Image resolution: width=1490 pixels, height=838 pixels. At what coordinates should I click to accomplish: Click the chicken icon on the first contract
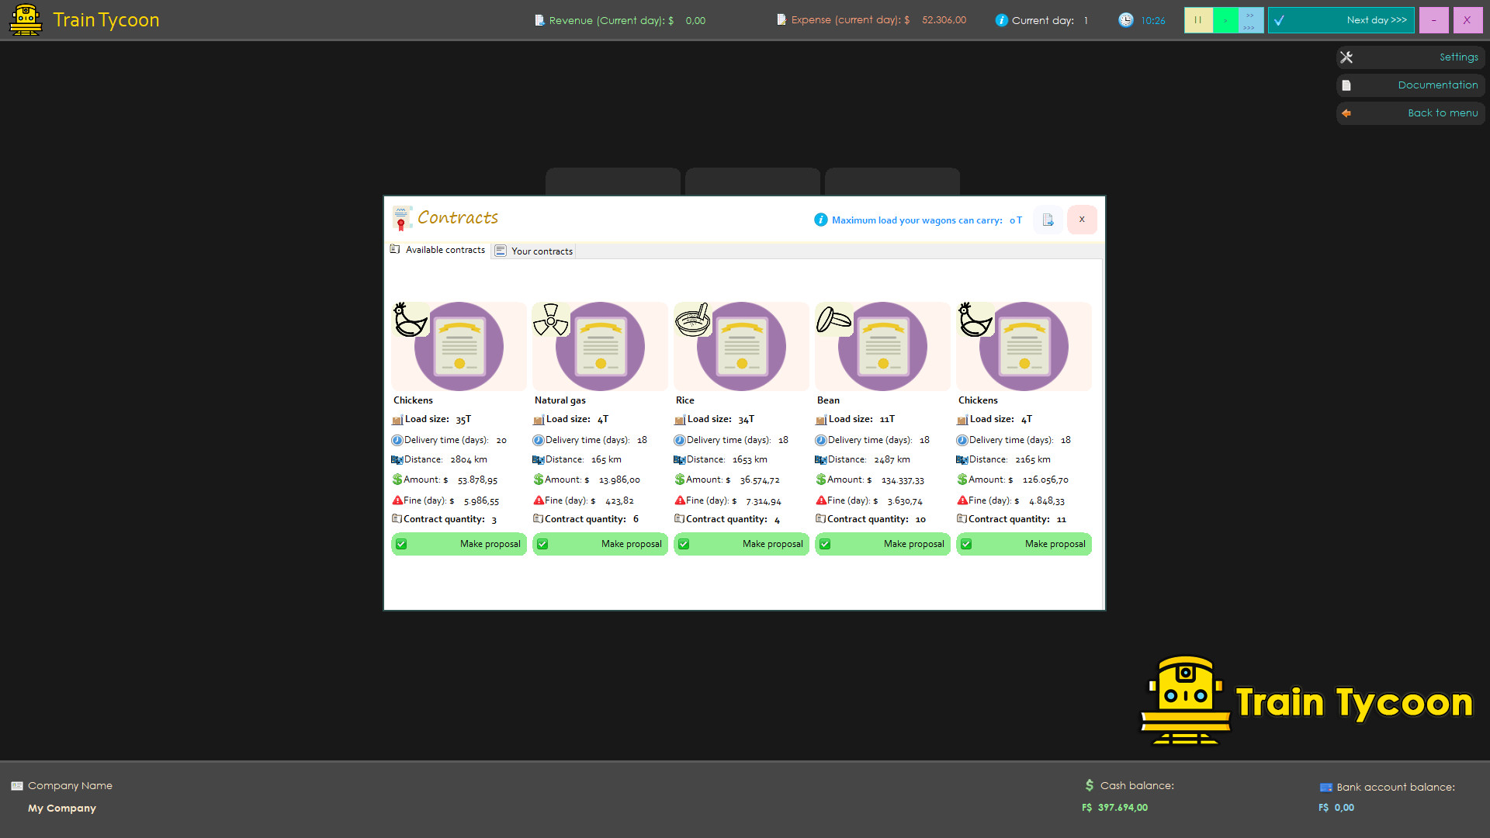(409, 320)
